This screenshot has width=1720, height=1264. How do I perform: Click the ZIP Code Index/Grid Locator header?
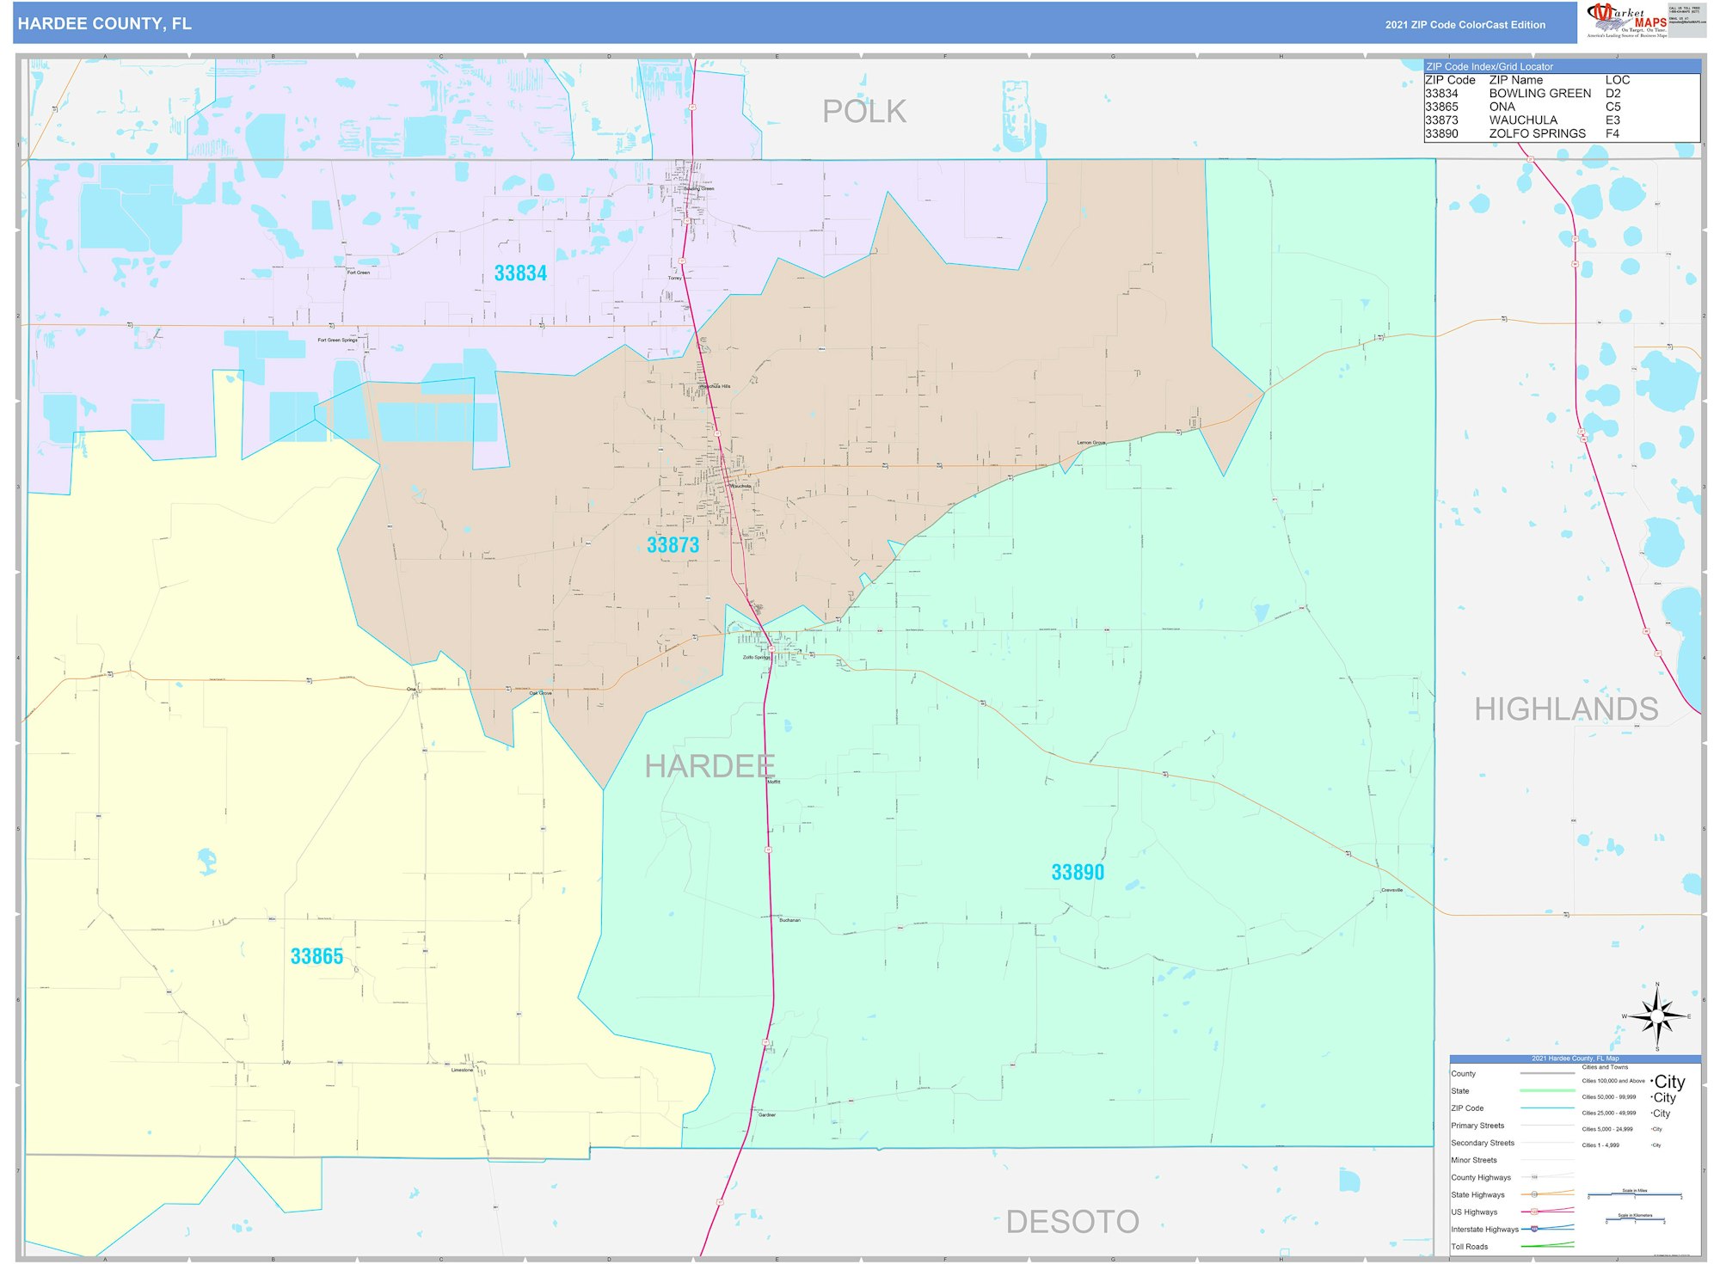coord(1490,66)
